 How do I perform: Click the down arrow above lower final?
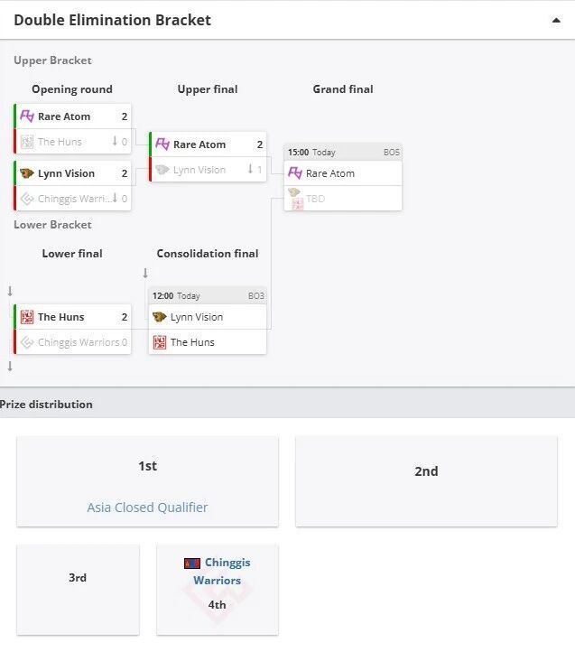(x=10, y=291)
